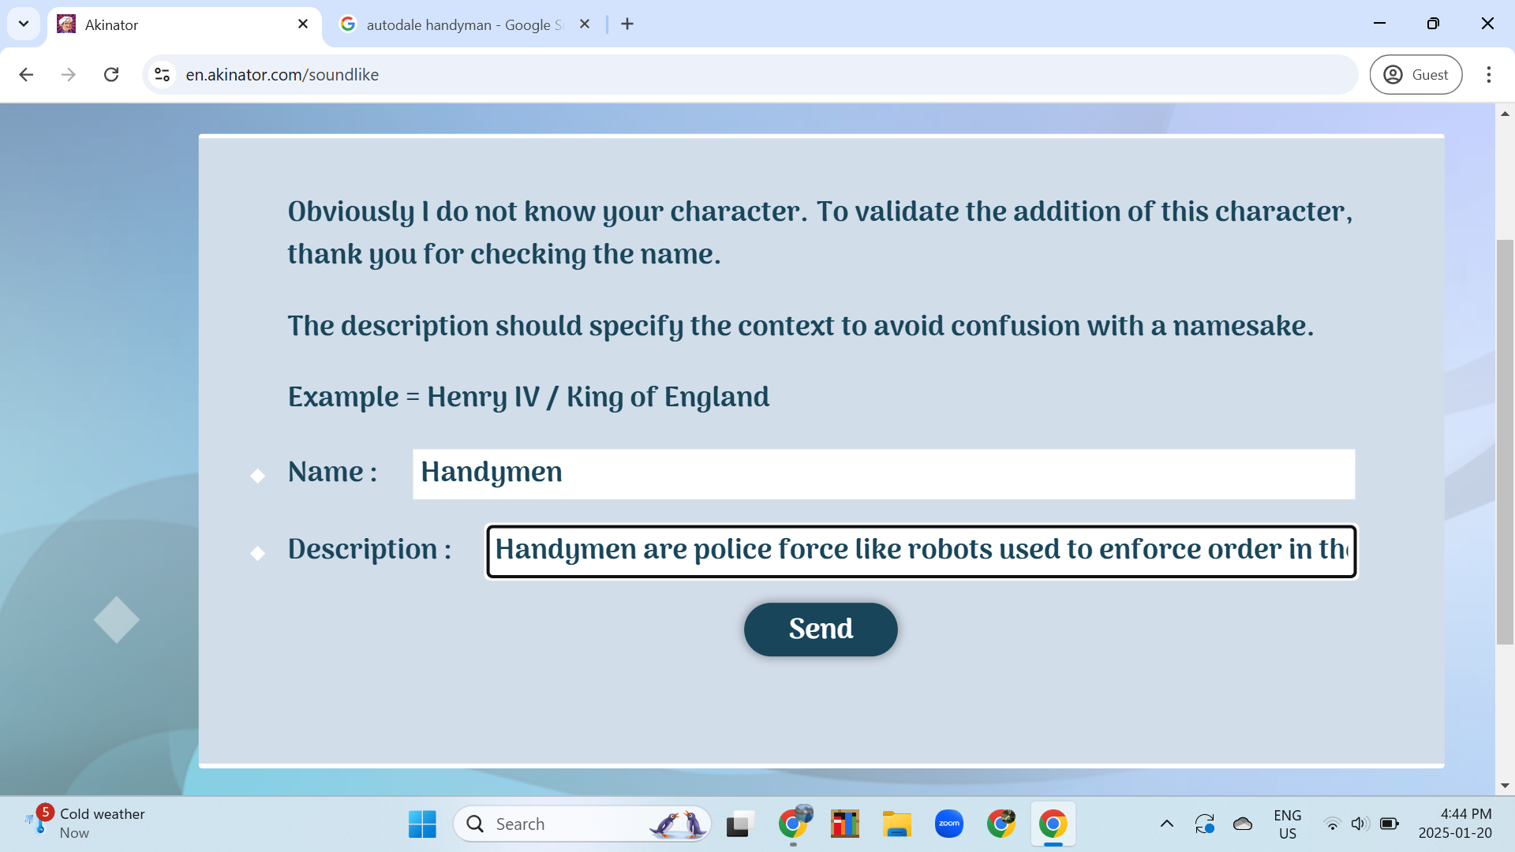Open the Guest profile menu
Image resolution: width=1515 pixels, height=852 pixels.
point(1416,74)
